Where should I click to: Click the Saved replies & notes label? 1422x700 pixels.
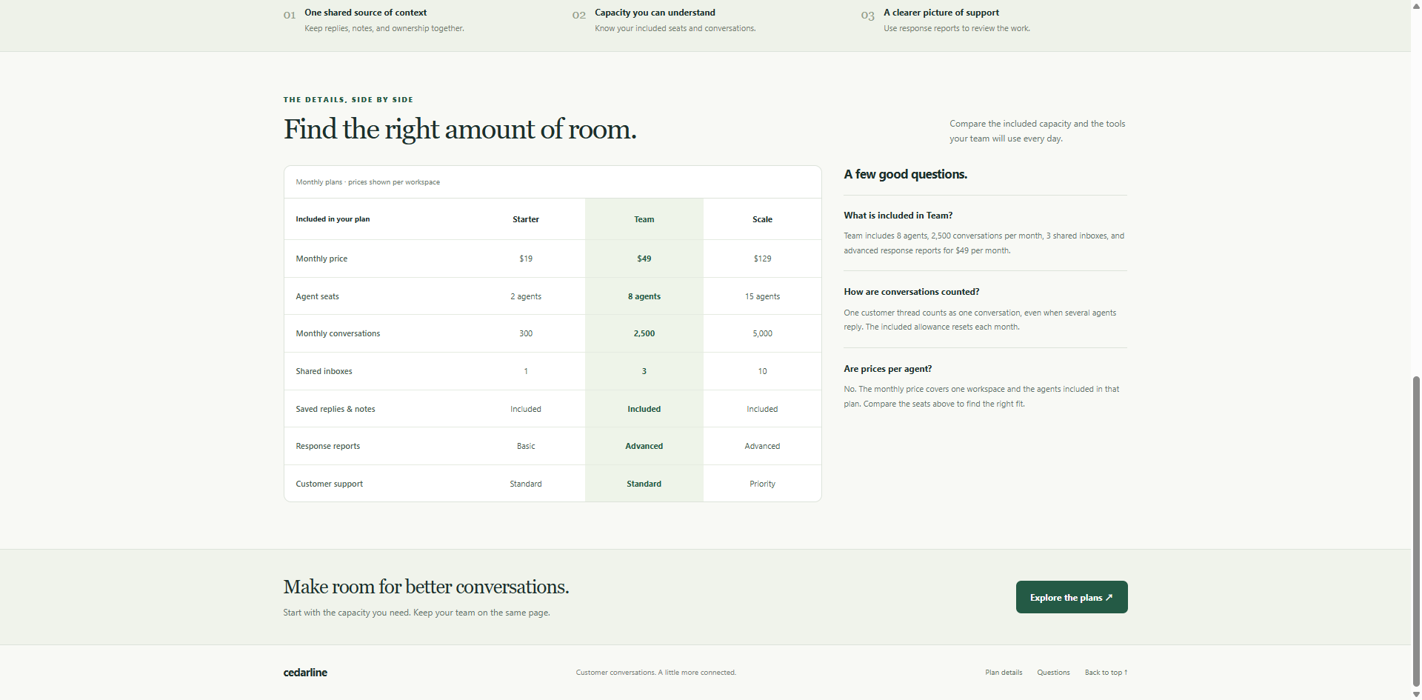[336, 409]
